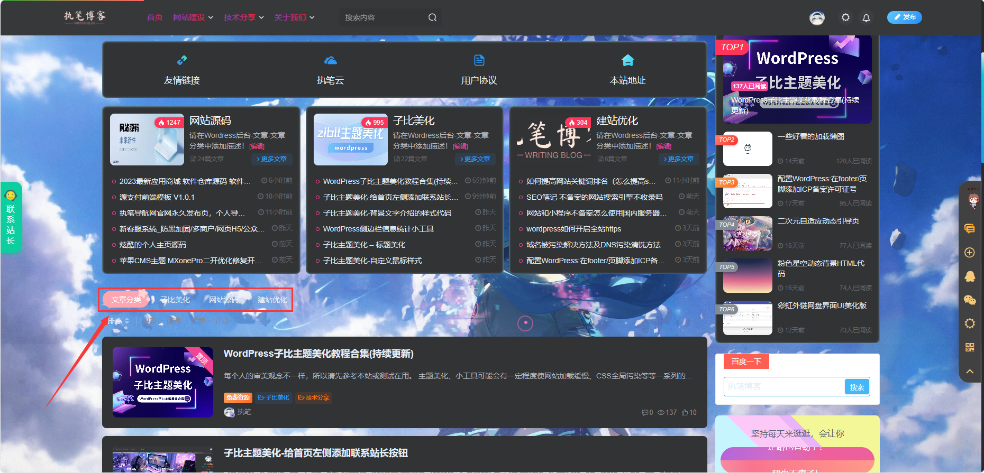Click the WeChat icon in floating sidebar
Image resolution: width=984 pixels, height=473 pixels.
tap(970, 300)
